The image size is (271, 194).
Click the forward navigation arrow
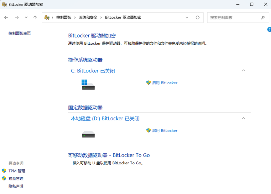[x=17, y=17]
